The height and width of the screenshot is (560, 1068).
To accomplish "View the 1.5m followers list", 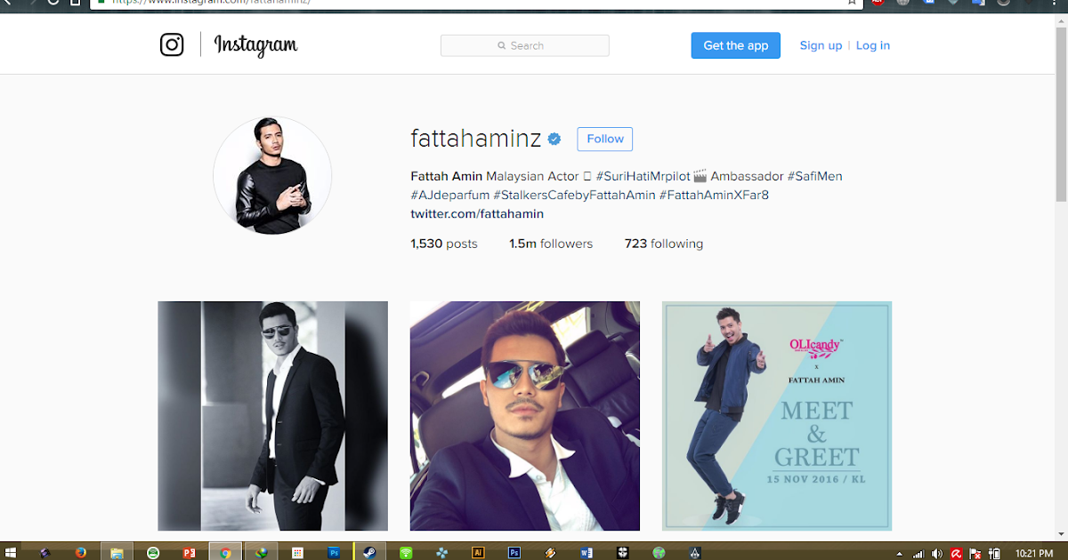I will tap(551, 244).
